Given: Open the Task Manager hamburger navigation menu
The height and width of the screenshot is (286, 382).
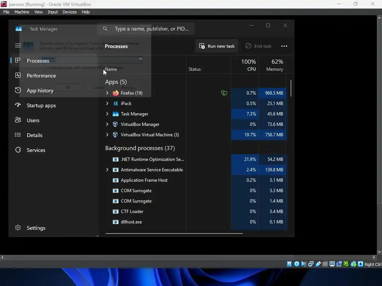Looking at the screenshot, I should tap(18, 45).
